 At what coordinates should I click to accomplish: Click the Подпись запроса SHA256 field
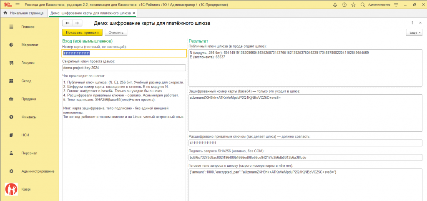click(305, 158)
